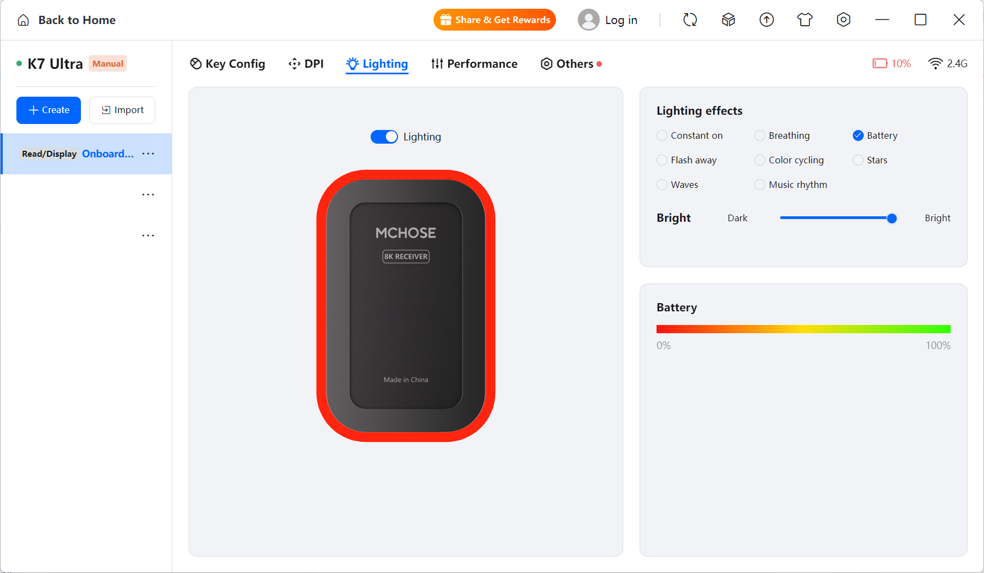
Task: Click the red battery level icon
Action: 880,64
